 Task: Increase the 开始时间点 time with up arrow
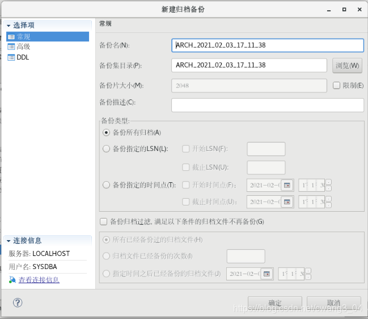click(328, 182)
